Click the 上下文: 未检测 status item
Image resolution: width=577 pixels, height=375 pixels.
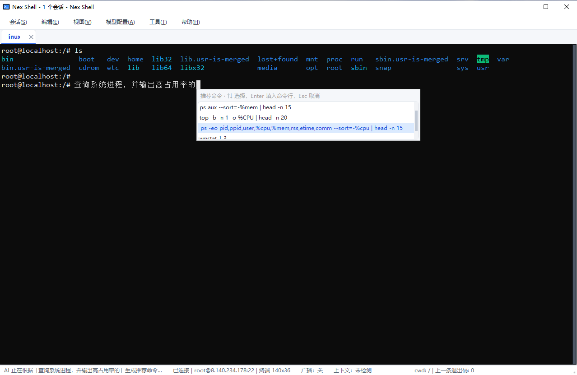353,370
